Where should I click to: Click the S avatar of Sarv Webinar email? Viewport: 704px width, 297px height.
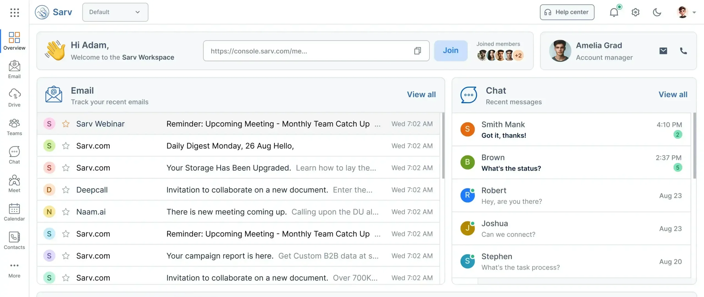49,124
